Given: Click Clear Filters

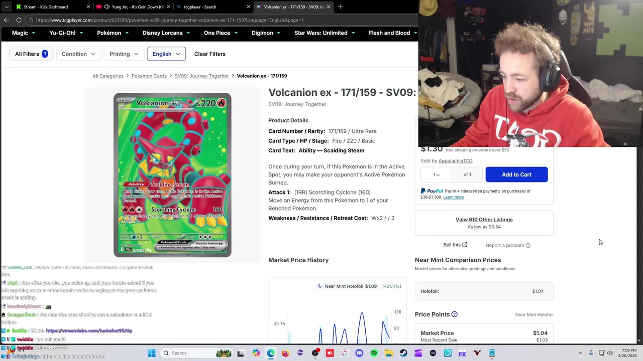Looking at the screenshot, I should click(x=210, y=54).
